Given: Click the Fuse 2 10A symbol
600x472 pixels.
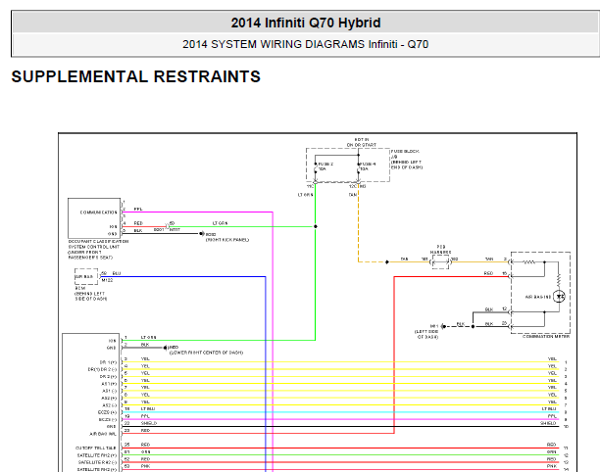Looking at the screenshot, I should [316, 167].
